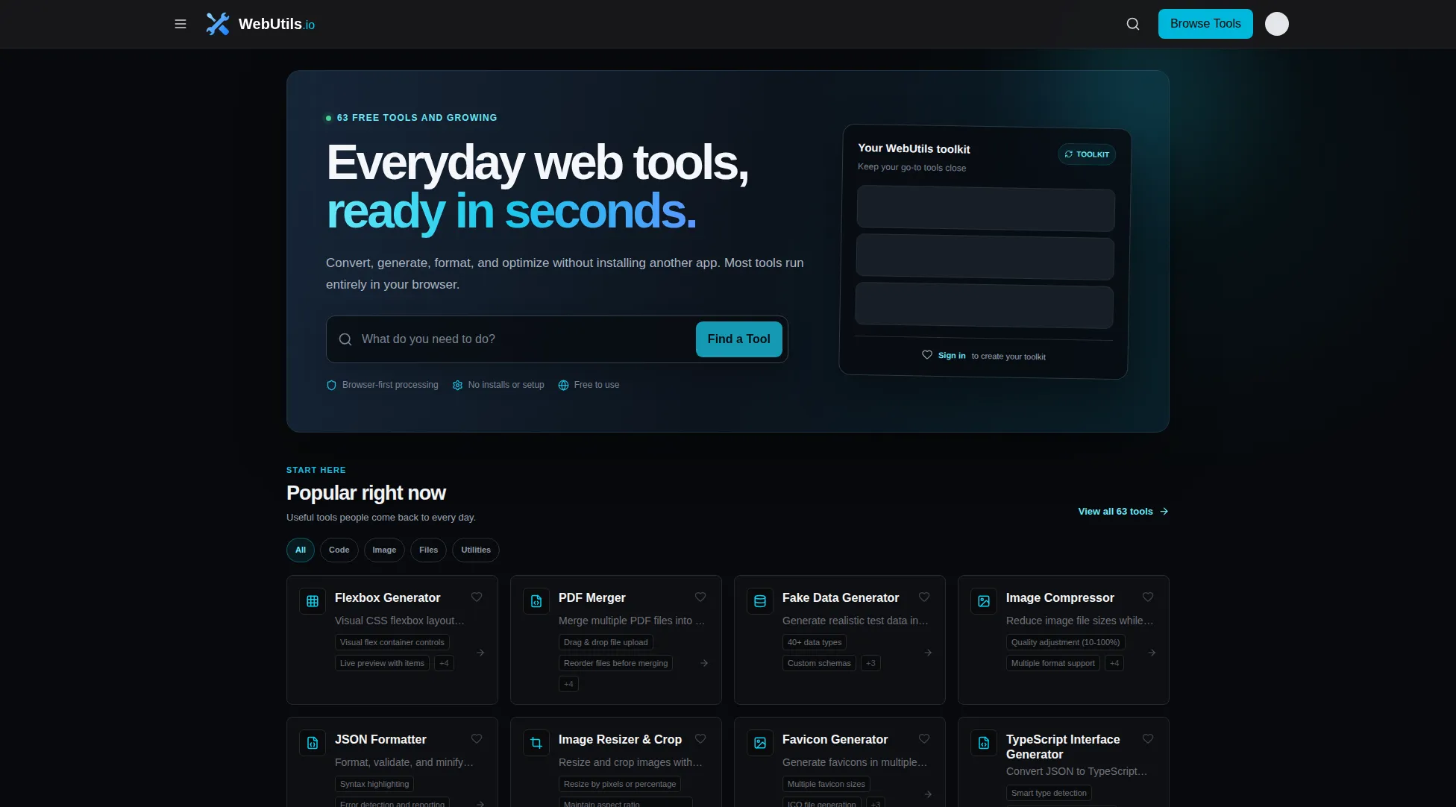Click the Browser-first processing shield icon

pos(331,385)
